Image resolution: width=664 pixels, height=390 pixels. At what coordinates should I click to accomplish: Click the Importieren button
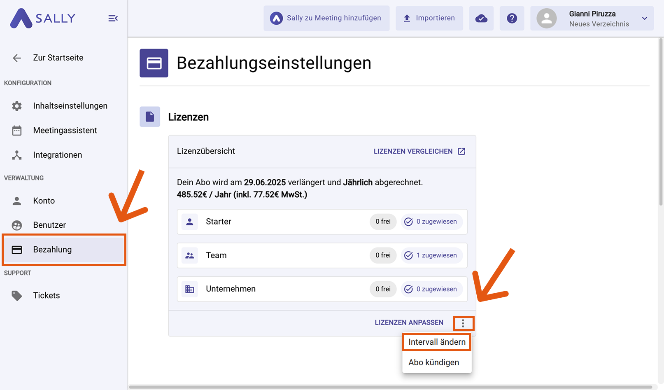pyautogui.click(x=429, y=18)
